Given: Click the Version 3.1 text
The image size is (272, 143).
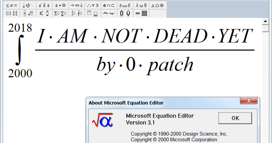Looking at the screenshot, I should pyautogui.click(x=140, y=122).
